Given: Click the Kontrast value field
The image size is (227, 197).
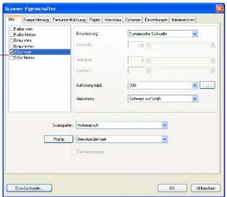Looking at the screenshot, I should [x=136, y=70].
